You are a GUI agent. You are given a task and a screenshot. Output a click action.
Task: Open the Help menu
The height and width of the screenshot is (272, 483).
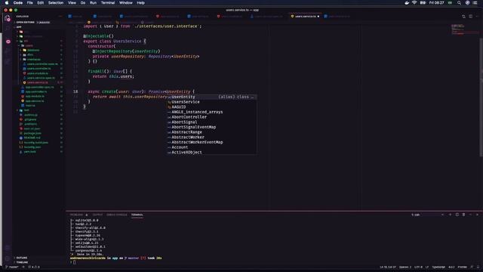[141, 3]
